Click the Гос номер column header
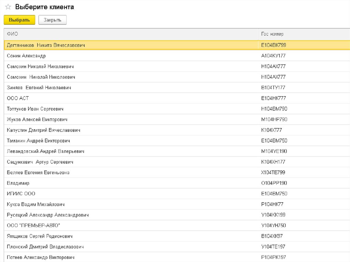Viewport: 350px width, 262px height. tap(272, 34)
